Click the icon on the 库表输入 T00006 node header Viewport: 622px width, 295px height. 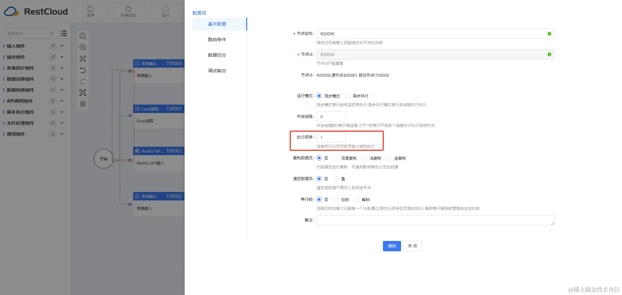click(x=137, y=63)
